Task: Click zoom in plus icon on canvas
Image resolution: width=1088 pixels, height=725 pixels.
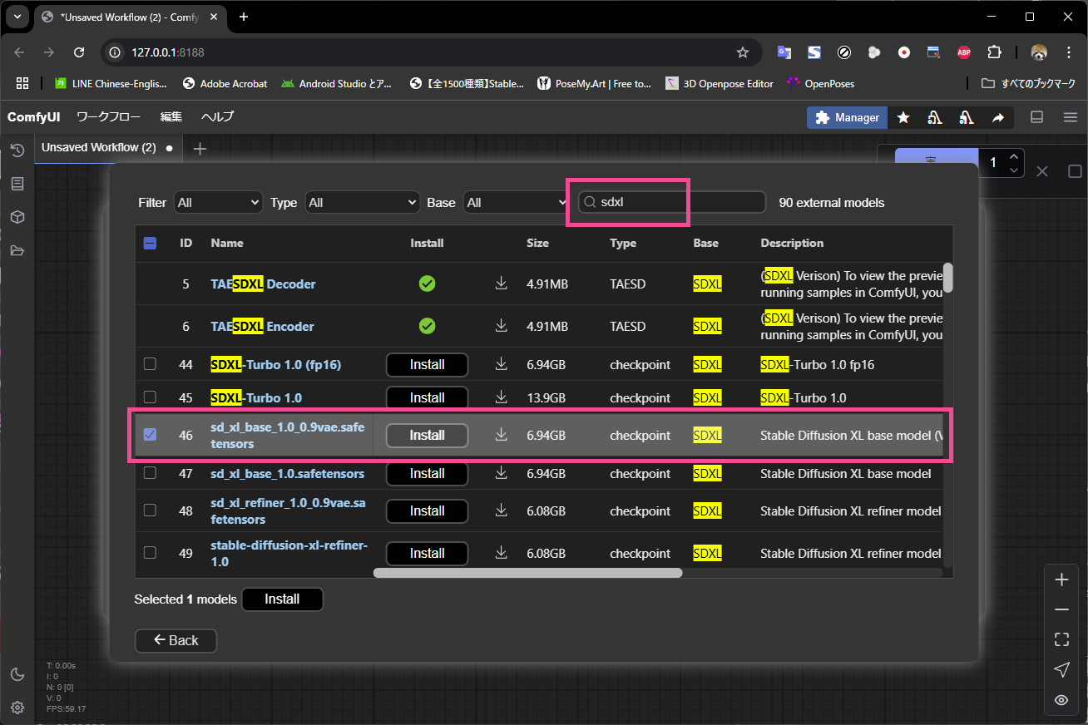Action: click(x=1061, y=580)
